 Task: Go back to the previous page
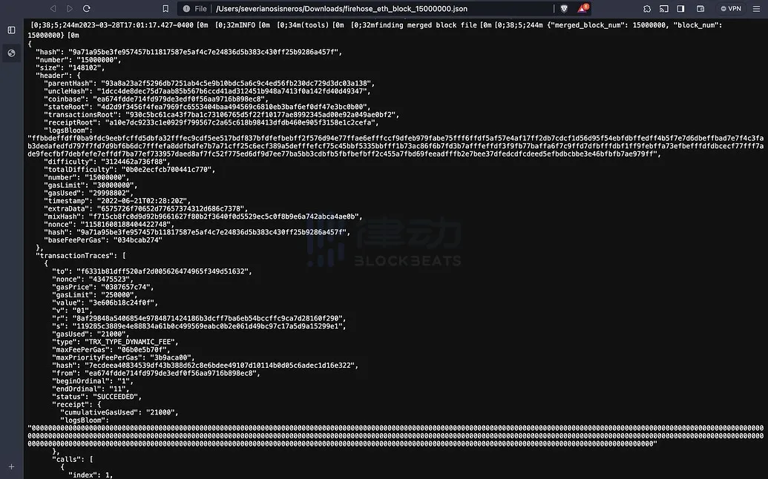click(x=53, y=8)
